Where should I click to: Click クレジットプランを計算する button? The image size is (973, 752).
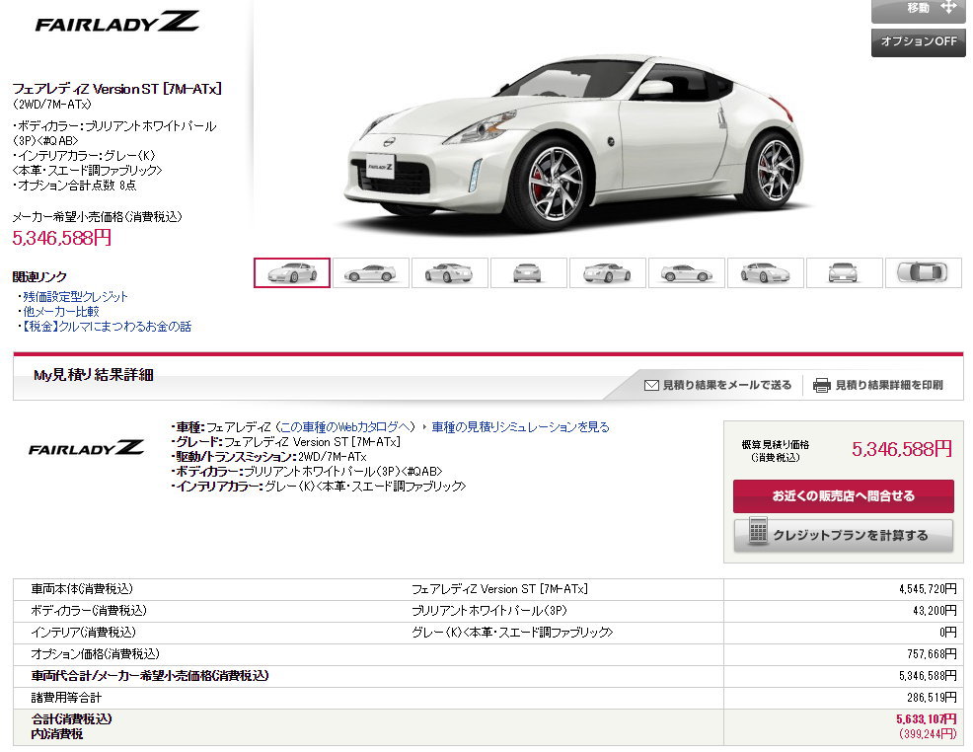(844, 535)
